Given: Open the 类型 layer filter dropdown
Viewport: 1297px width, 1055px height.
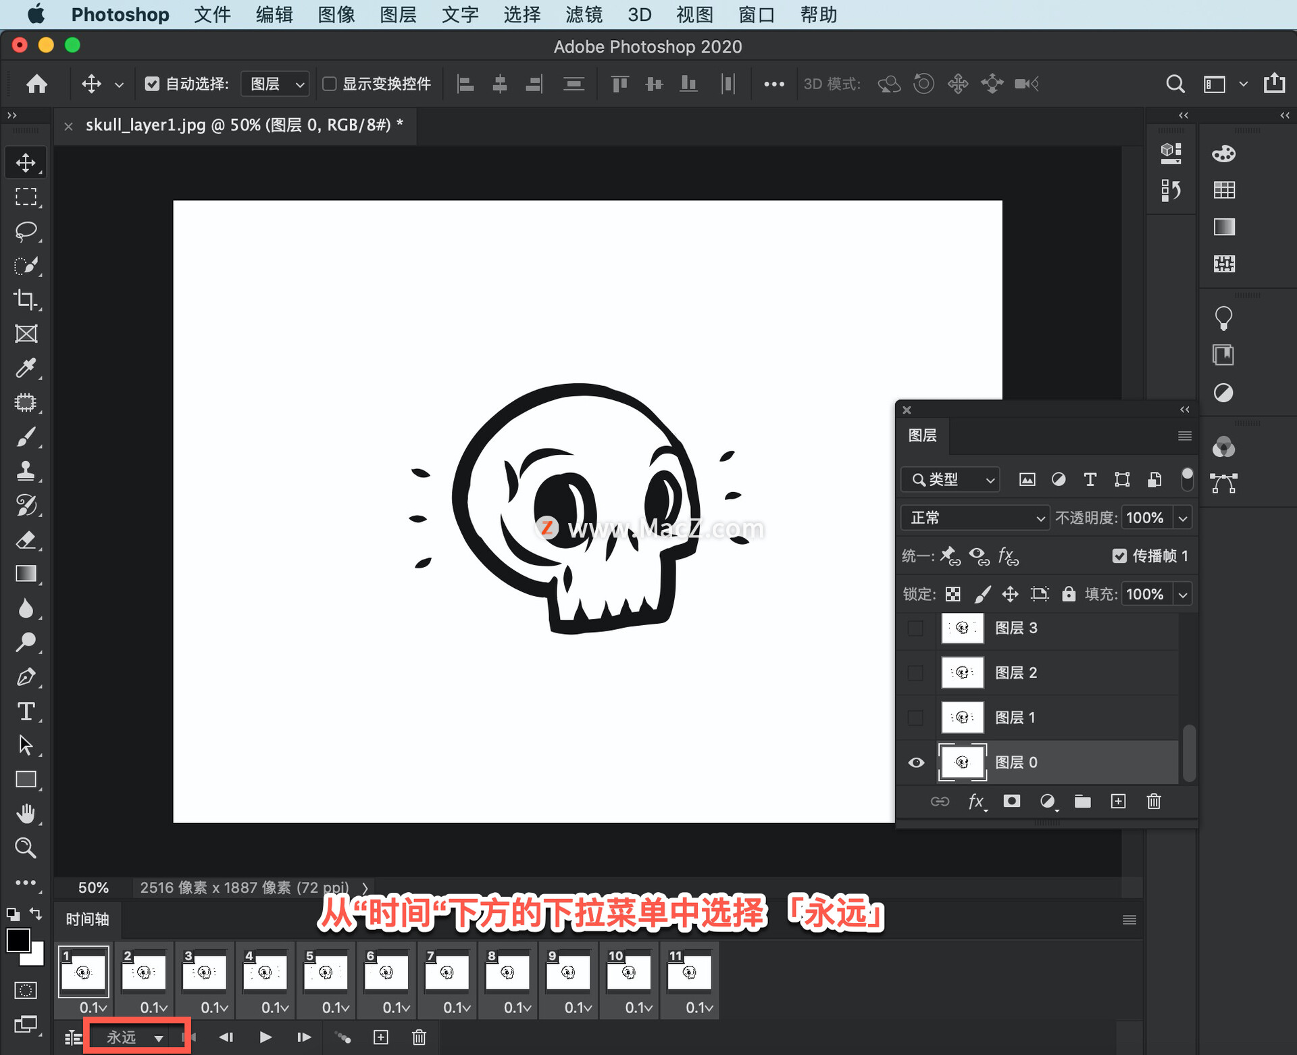Looking at the screenshot, I should tap(950, 479).
